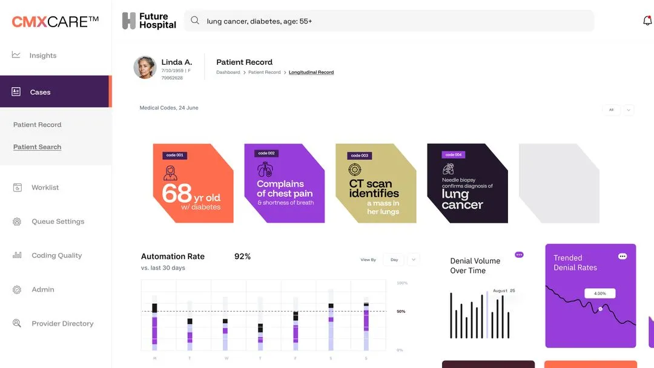Select the Cases menu item

(41, 92)
